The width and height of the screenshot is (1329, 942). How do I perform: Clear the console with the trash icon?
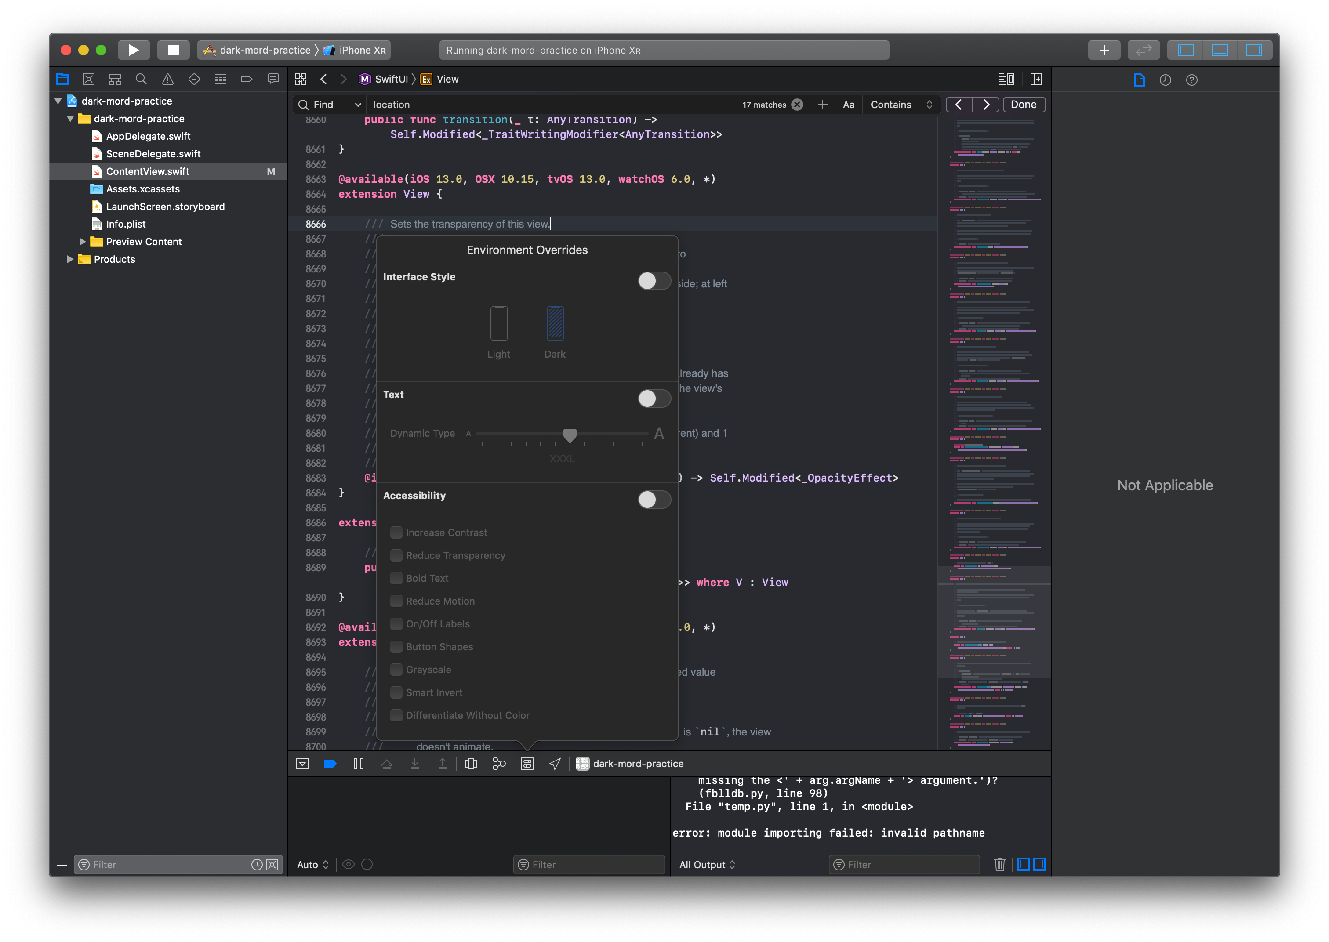point(999,864)
